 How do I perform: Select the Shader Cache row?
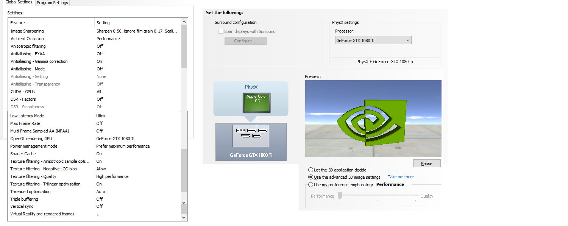coord(94,154)
